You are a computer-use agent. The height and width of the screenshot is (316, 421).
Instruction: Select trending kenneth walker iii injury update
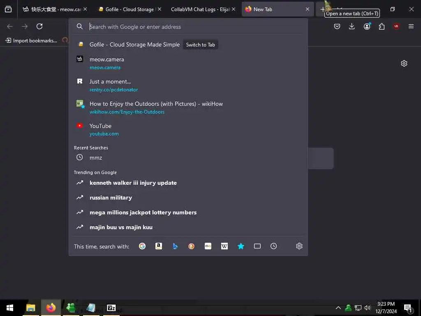(x=188, y=183)
